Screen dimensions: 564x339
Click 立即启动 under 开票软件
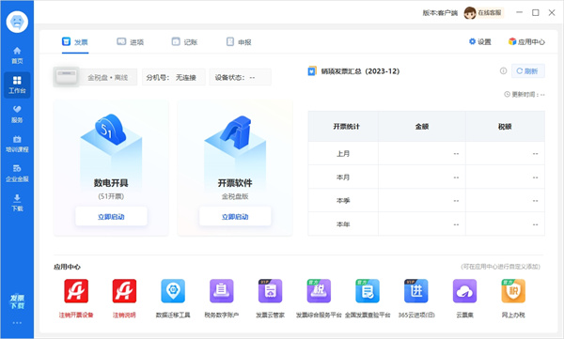pos(235,216)
